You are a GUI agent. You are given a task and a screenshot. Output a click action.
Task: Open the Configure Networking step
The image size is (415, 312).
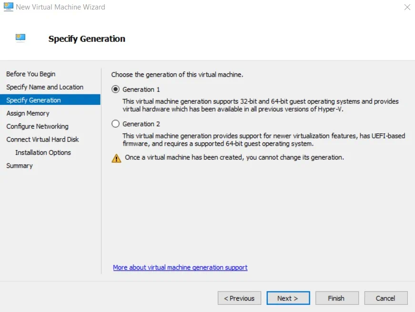coord(37,126)
